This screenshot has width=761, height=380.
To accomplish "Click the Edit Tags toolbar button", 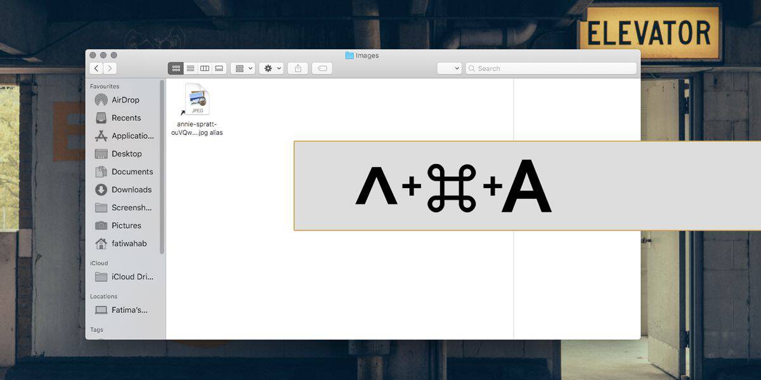I will 322,68.
